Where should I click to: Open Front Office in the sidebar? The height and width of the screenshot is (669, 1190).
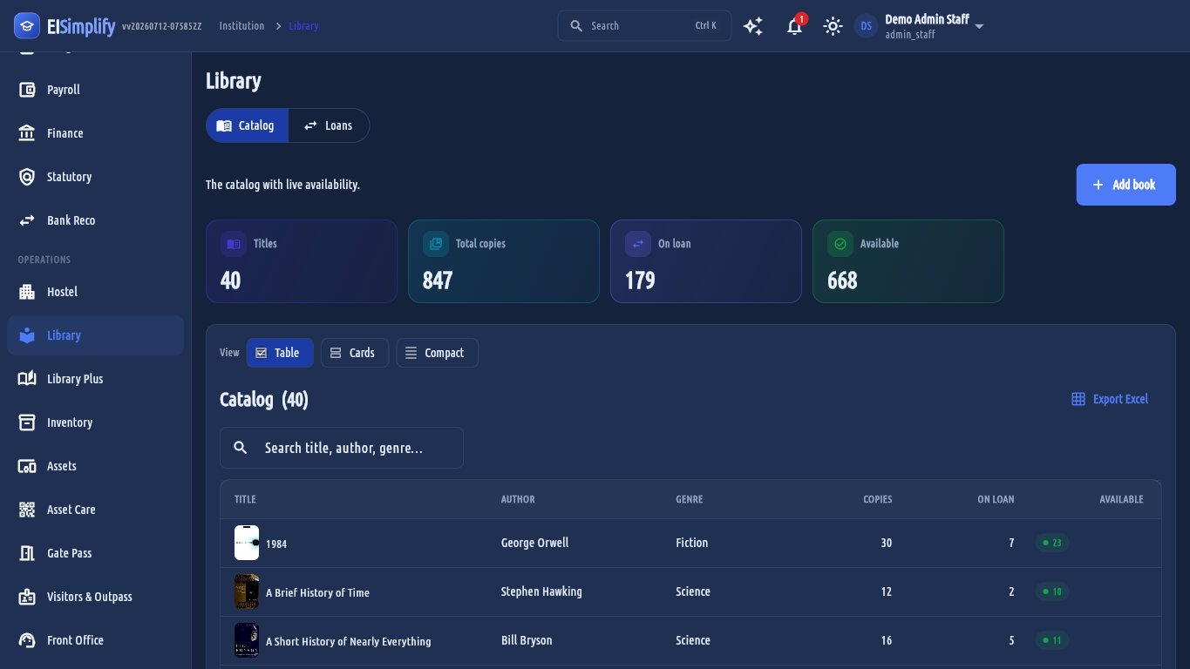point(96,640)
